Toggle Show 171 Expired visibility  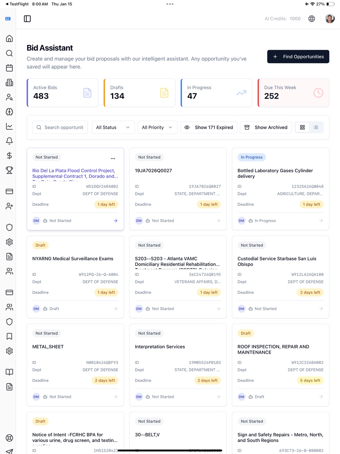click(x=209, y=127)
